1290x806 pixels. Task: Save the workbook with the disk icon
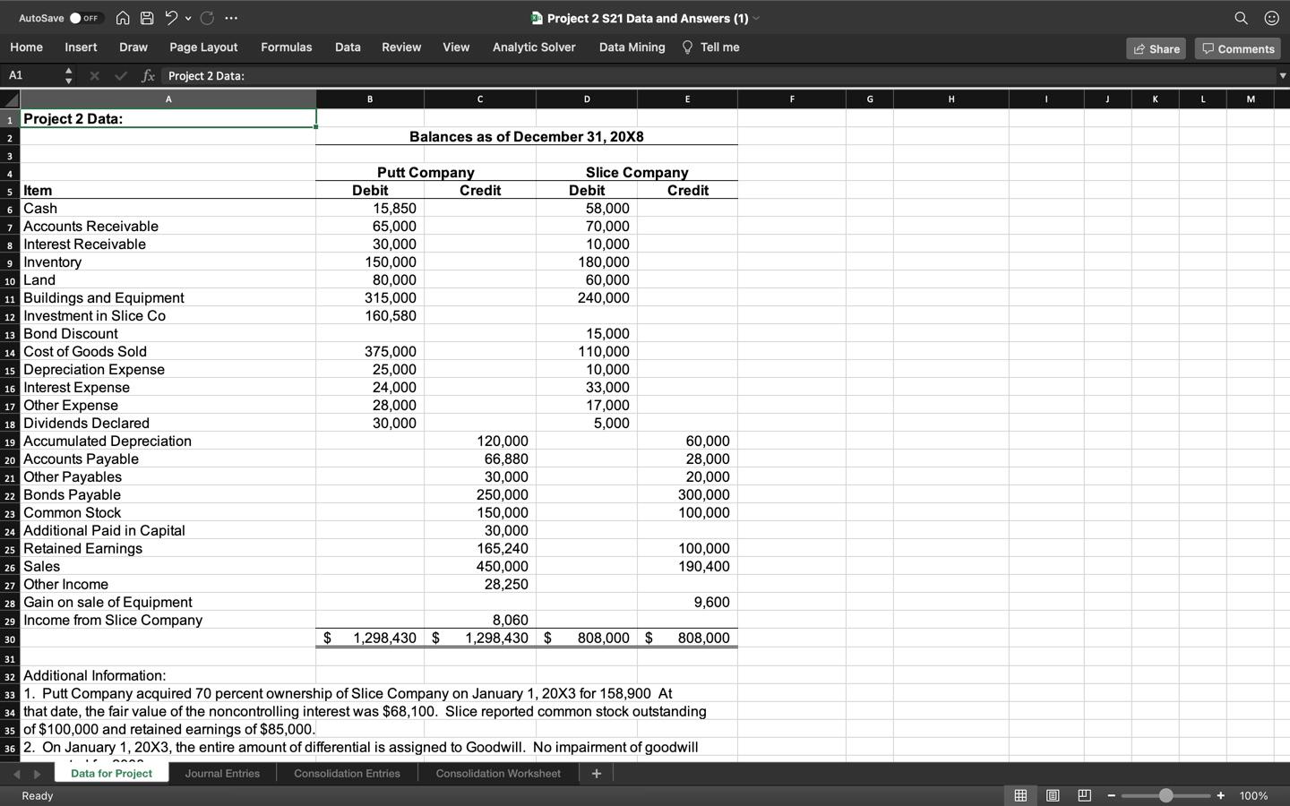pyautogui.click(x=147, y=18)
